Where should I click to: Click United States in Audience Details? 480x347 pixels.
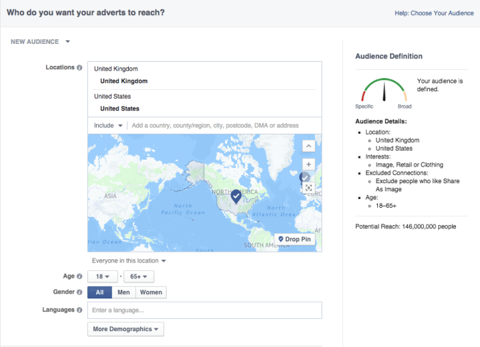[x=394, y=149]
